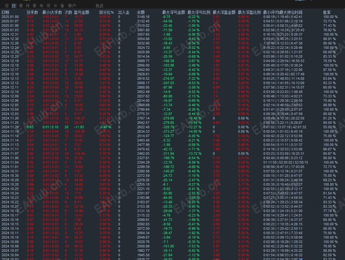
Task: Click balance value 2622.40
Action: [x=143, y=127]
